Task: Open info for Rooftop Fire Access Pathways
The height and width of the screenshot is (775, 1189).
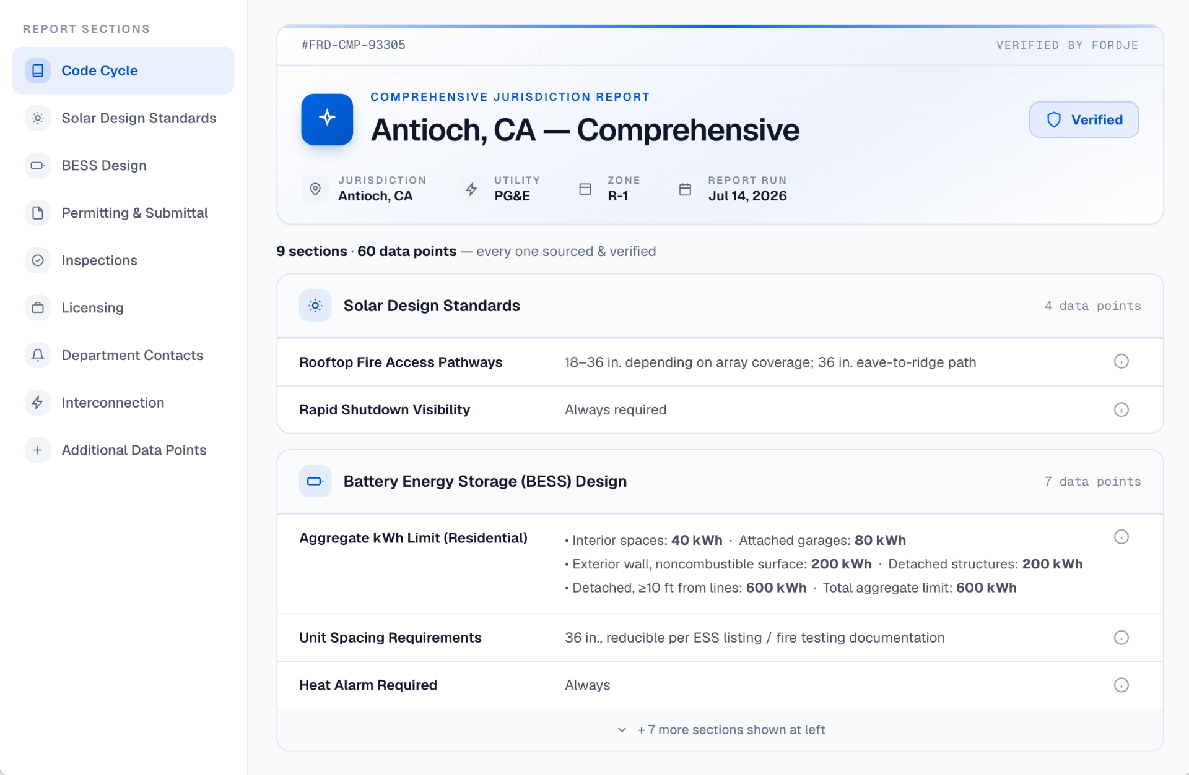Action: (1121, 361)
